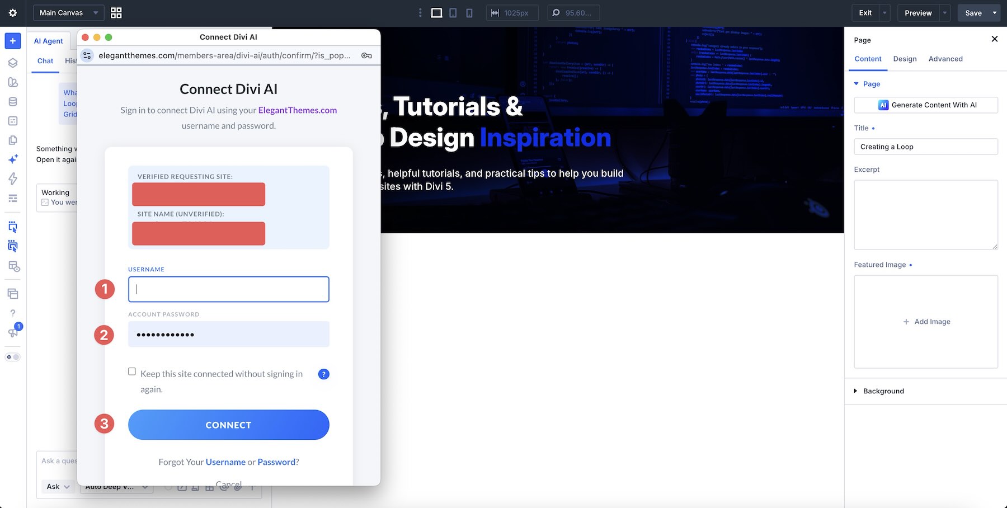This screenshot has width=1007, height=508.
Task: Switch to the Advanced tab
Action: pos(945,59)
